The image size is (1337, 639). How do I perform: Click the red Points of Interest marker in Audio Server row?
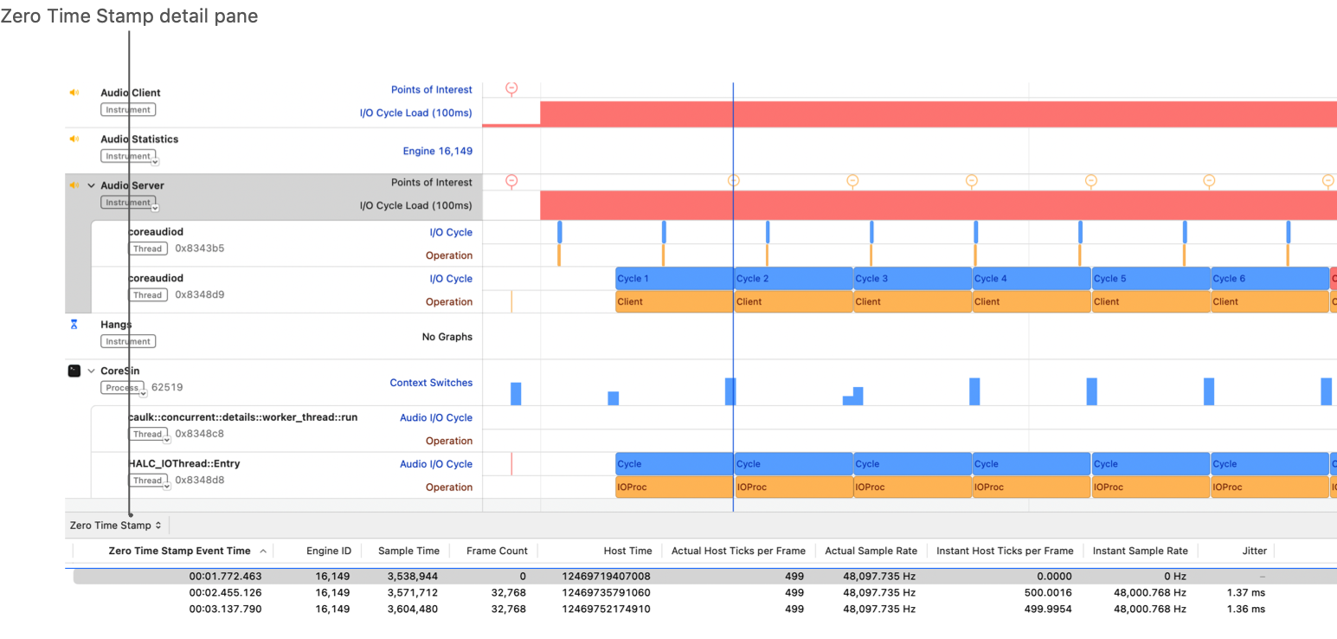(x=511, y=181)
